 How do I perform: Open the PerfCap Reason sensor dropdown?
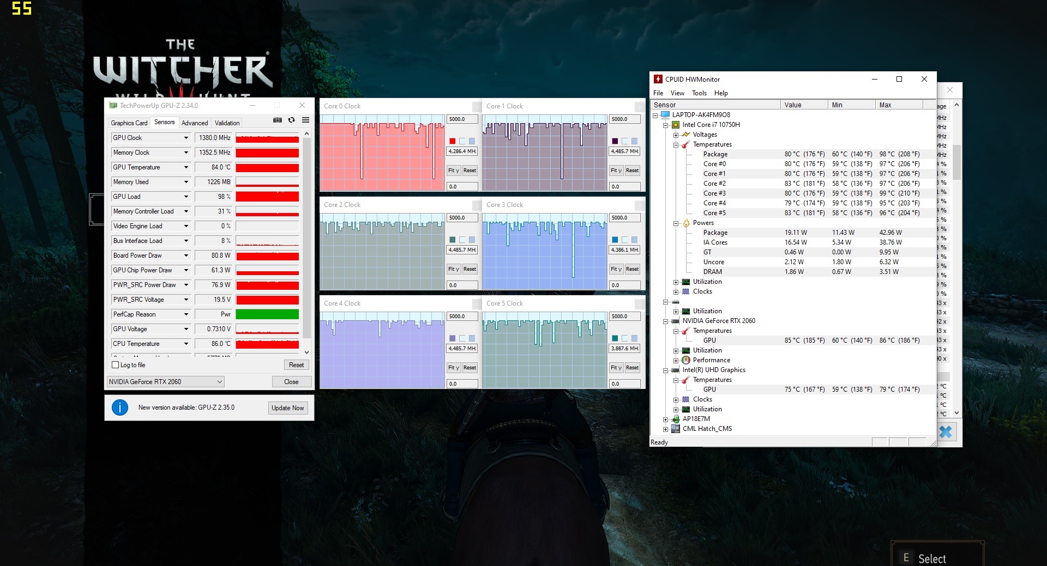click(x=186, y=314)
